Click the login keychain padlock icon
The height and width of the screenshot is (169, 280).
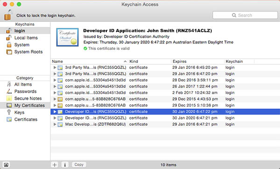coord(9,31)
